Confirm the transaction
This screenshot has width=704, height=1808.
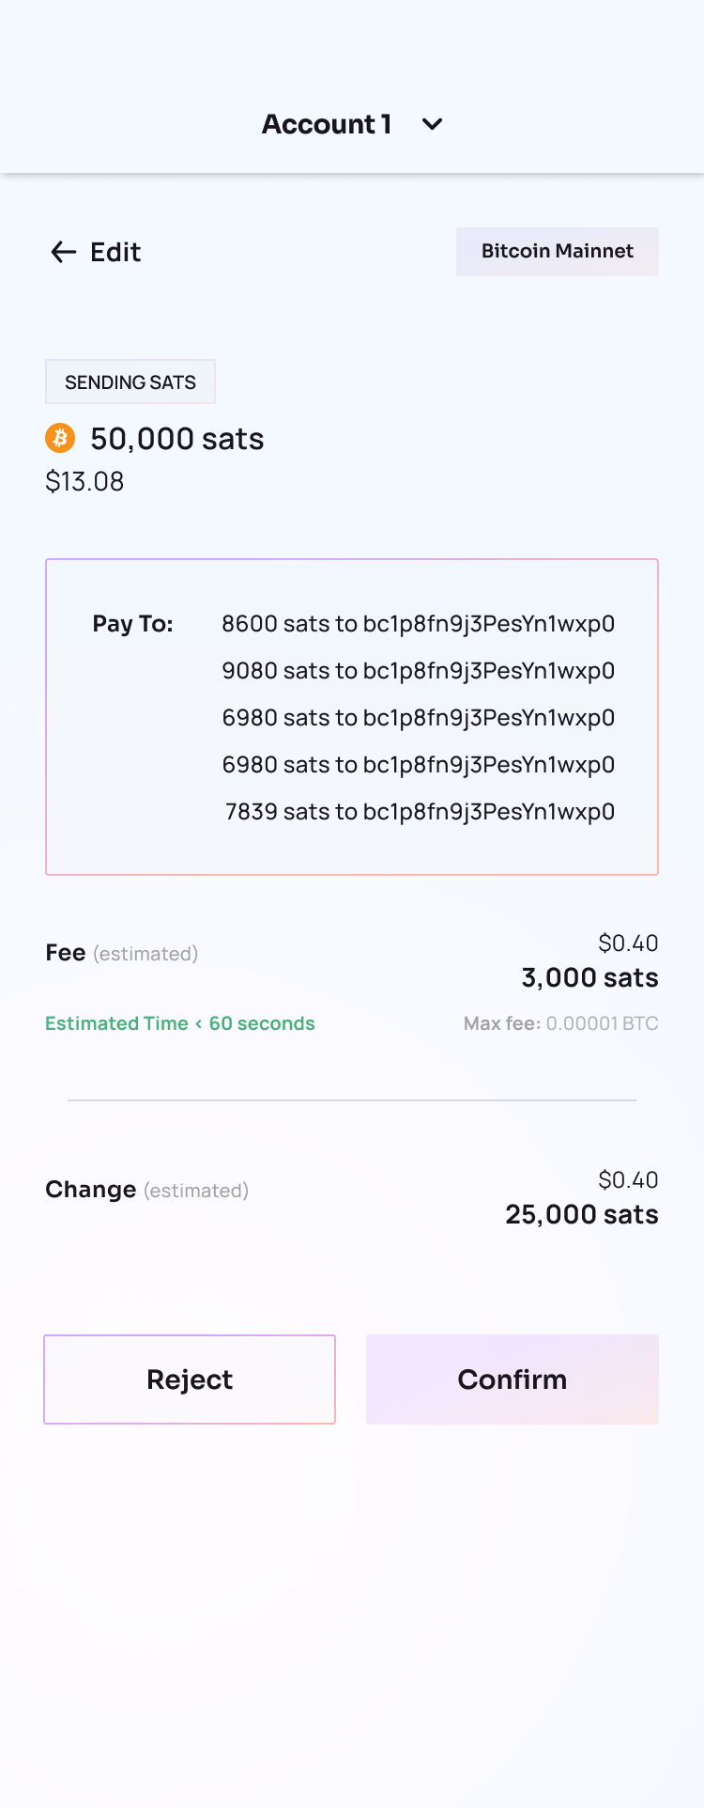click(512, 1379)
